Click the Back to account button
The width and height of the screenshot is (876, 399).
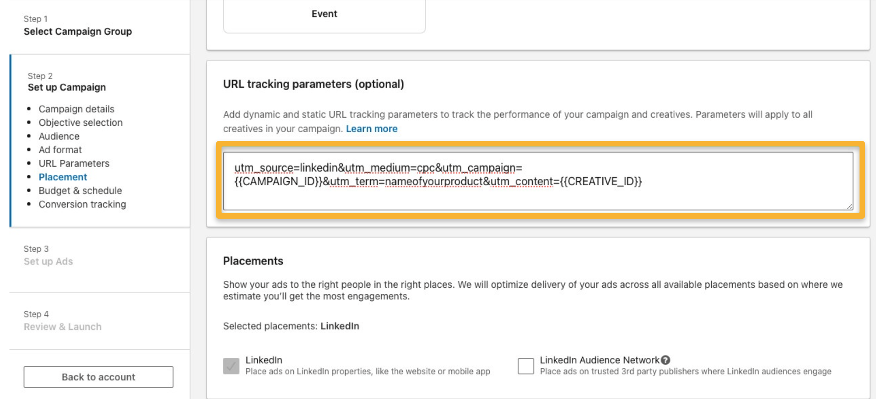coord(98,377)
